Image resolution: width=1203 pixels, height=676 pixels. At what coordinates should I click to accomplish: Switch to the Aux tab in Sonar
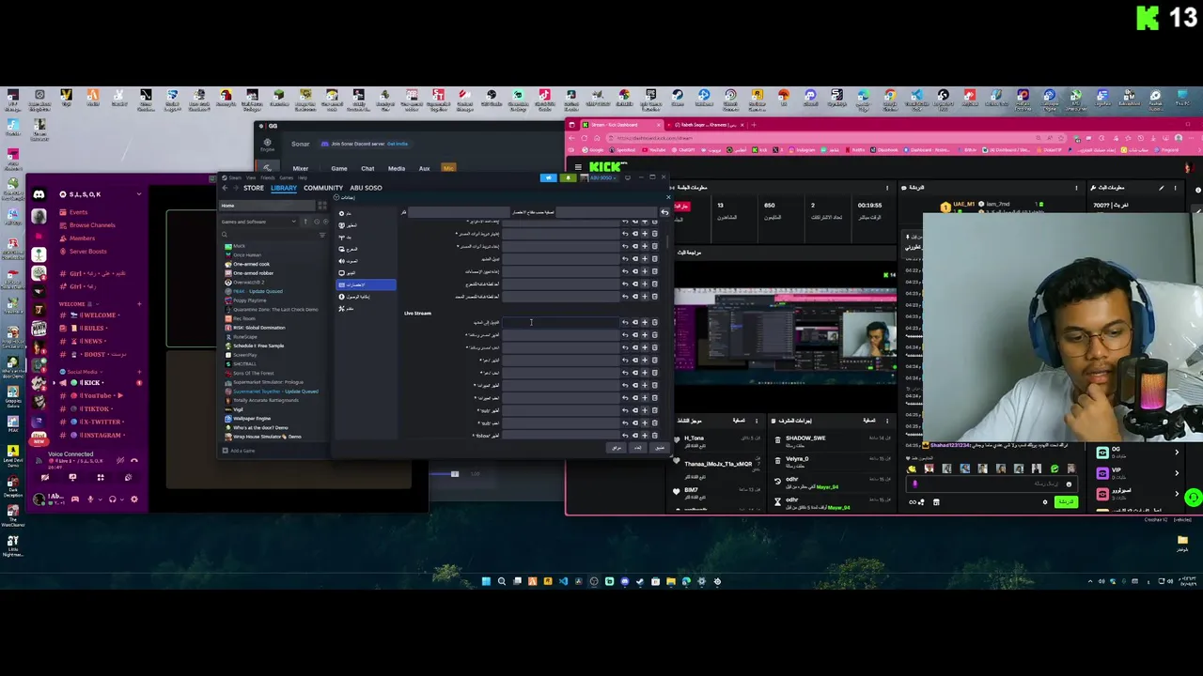coord(424,169)
